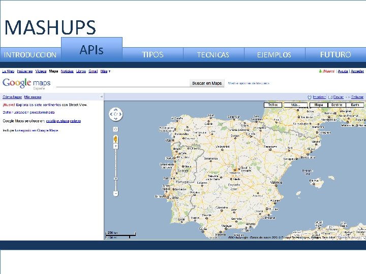Viewport: 366px width, 274px height.
Task: Choose the català language link
Action: pos(51,121)
